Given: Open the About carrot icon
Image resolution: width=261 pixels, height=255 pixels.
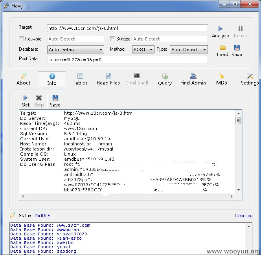Looking at the screenshot, I should click(24, 76).
